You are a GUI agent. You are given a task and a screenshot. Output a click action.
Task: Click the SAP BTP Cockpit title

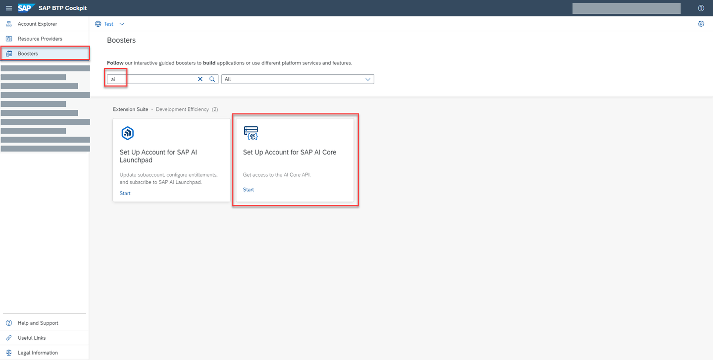click(x=62, y=8)
